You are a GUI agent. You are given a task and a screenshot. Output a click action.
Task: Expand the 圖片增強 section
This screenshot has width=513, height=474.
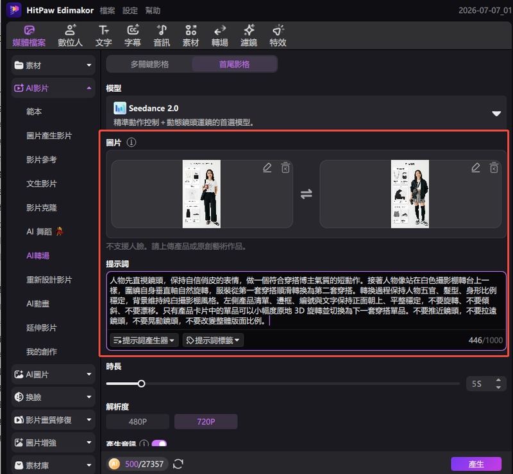pos(53,443)
